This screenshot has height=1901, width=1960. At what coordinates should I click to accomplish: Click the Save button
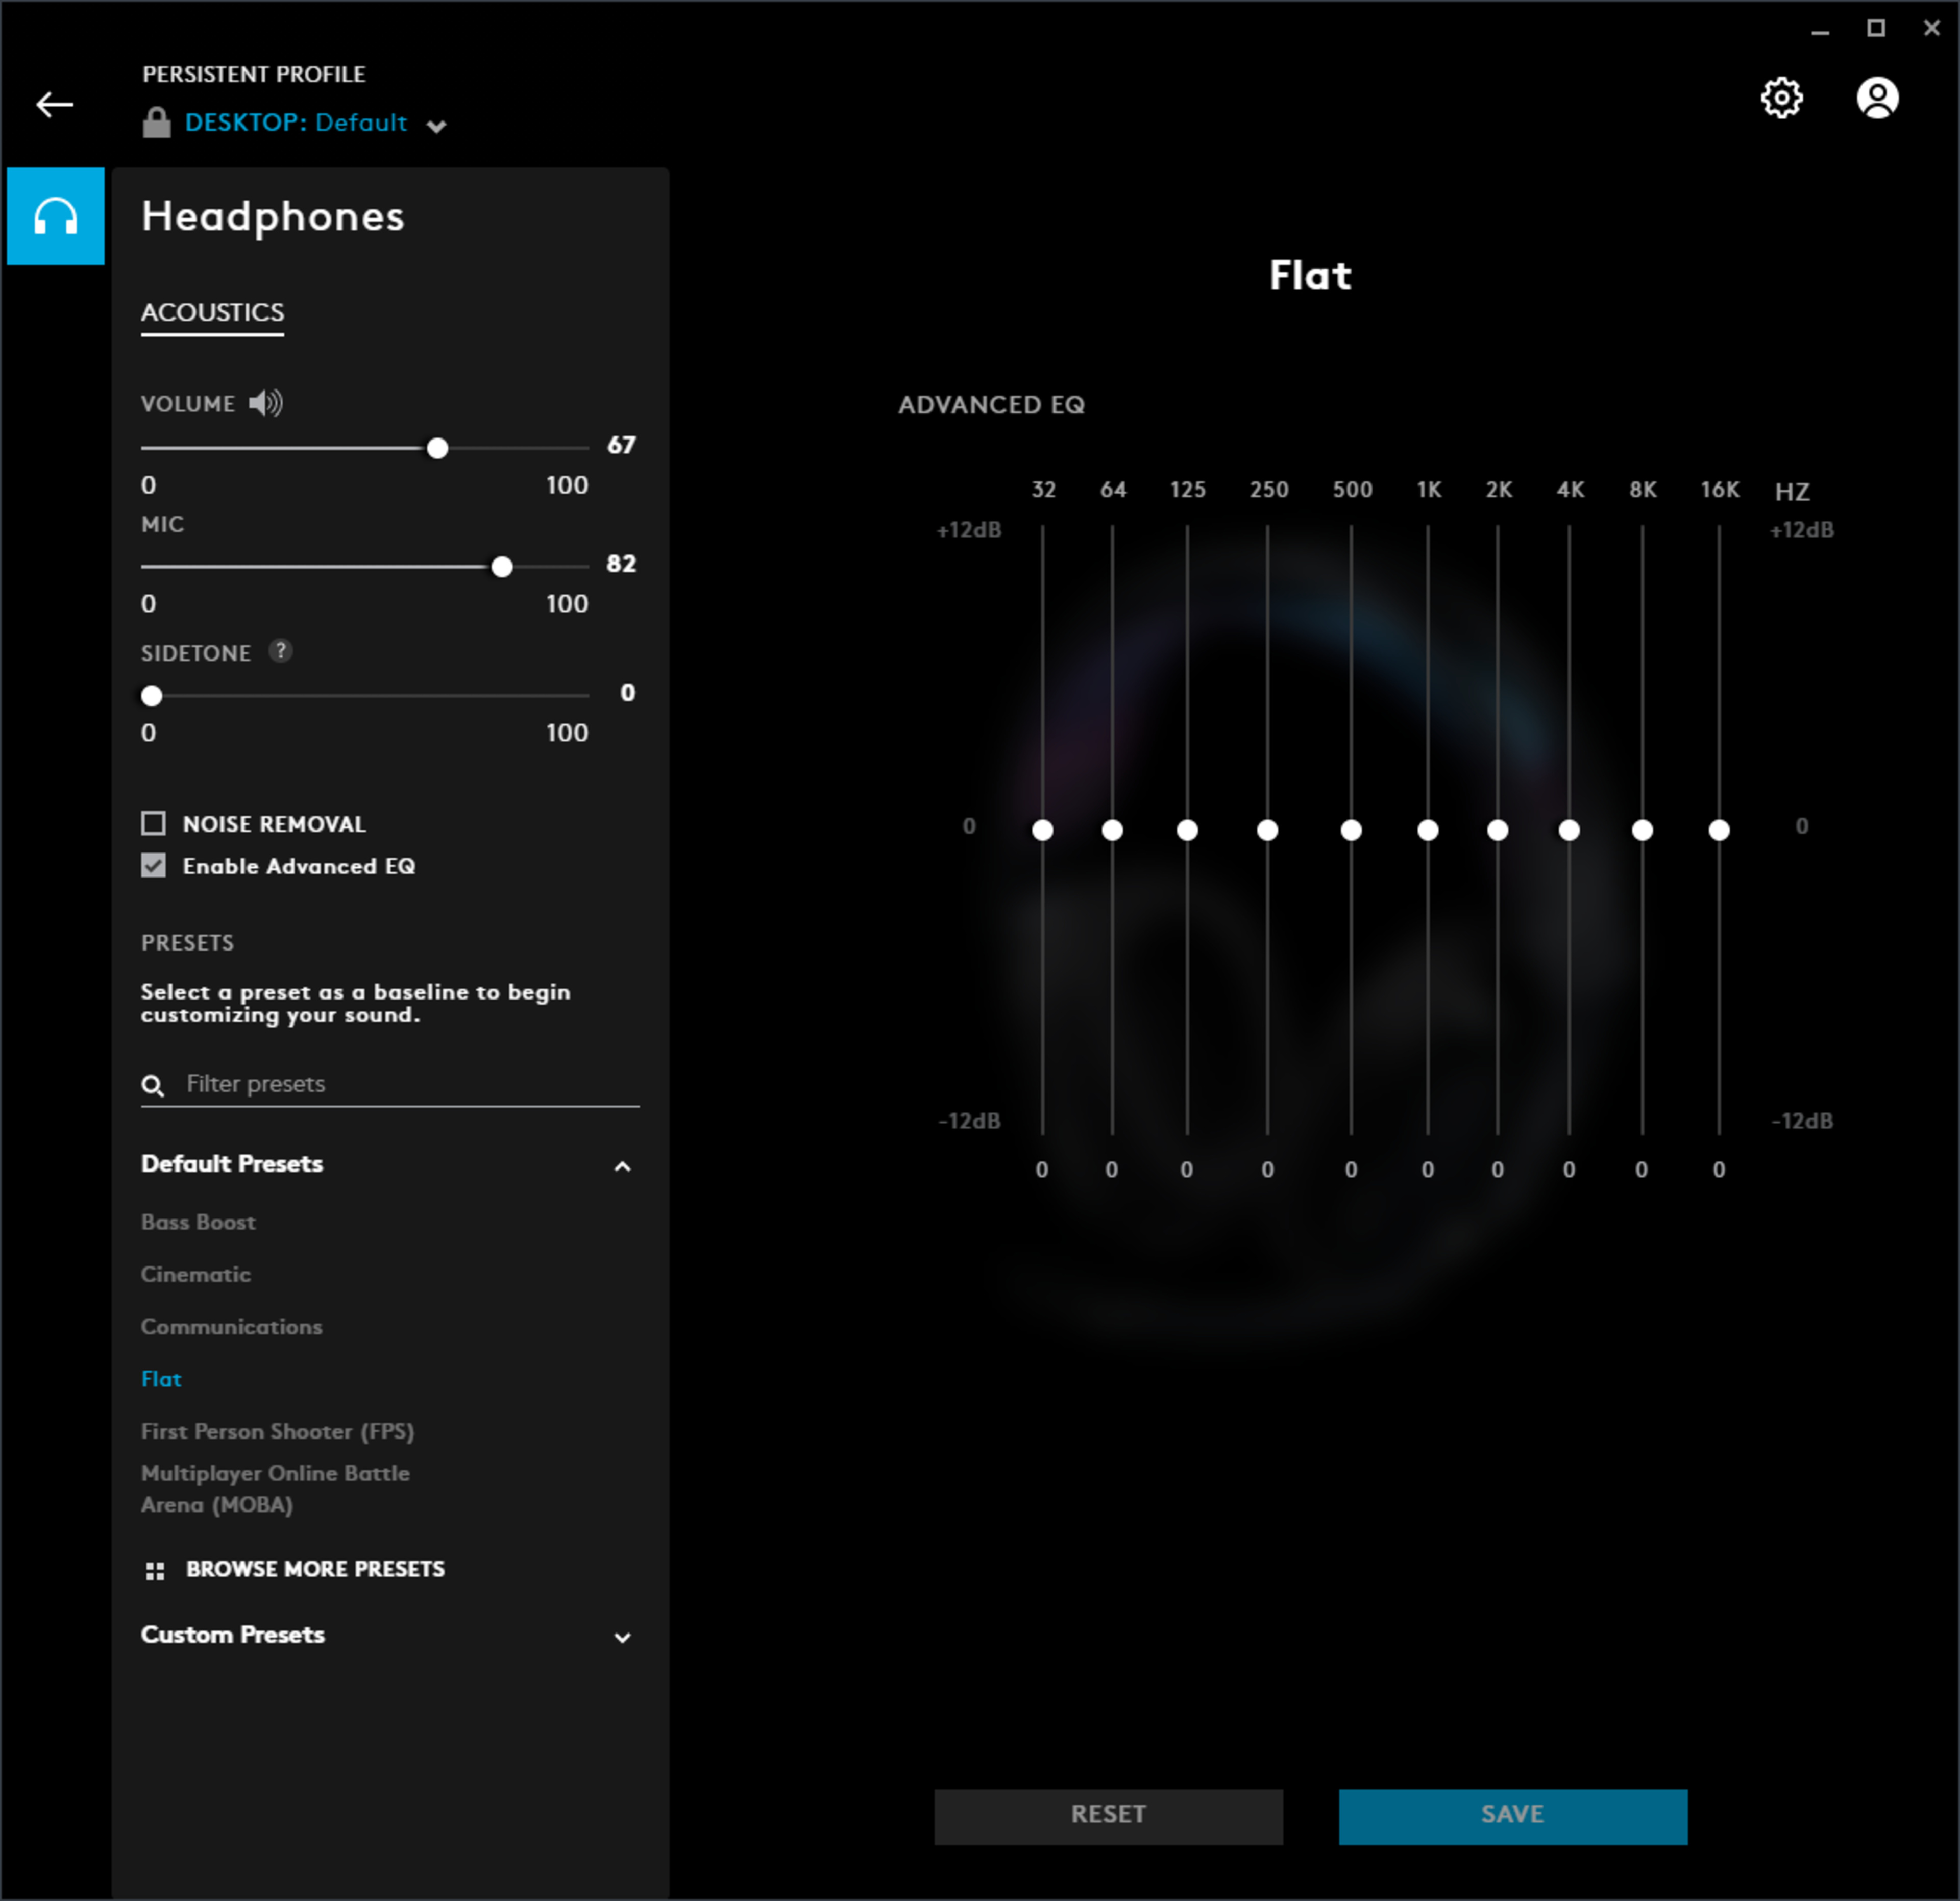(1512, 1815)
